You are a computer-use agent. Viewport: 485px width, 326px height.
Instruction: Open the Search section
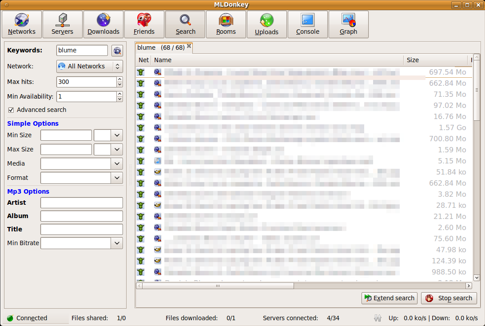[185, 24]
